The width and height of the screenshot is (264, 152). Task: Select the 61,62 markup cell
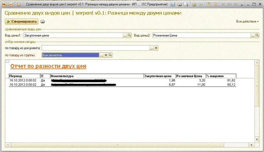click(x=221, y=81)
